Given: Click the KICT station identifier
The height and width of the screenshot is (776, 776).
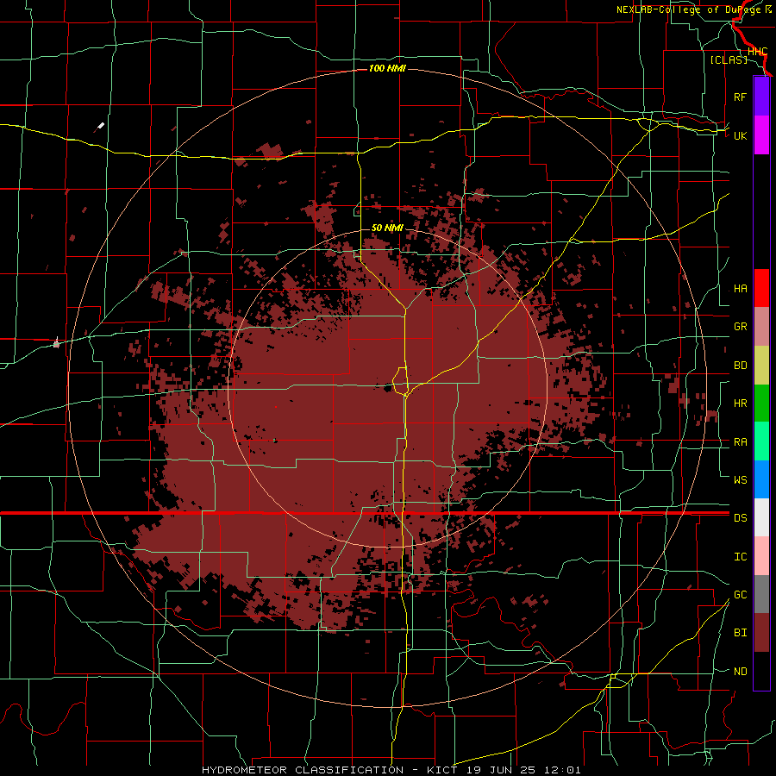Looking at the screenshot, I should point(443,770).
